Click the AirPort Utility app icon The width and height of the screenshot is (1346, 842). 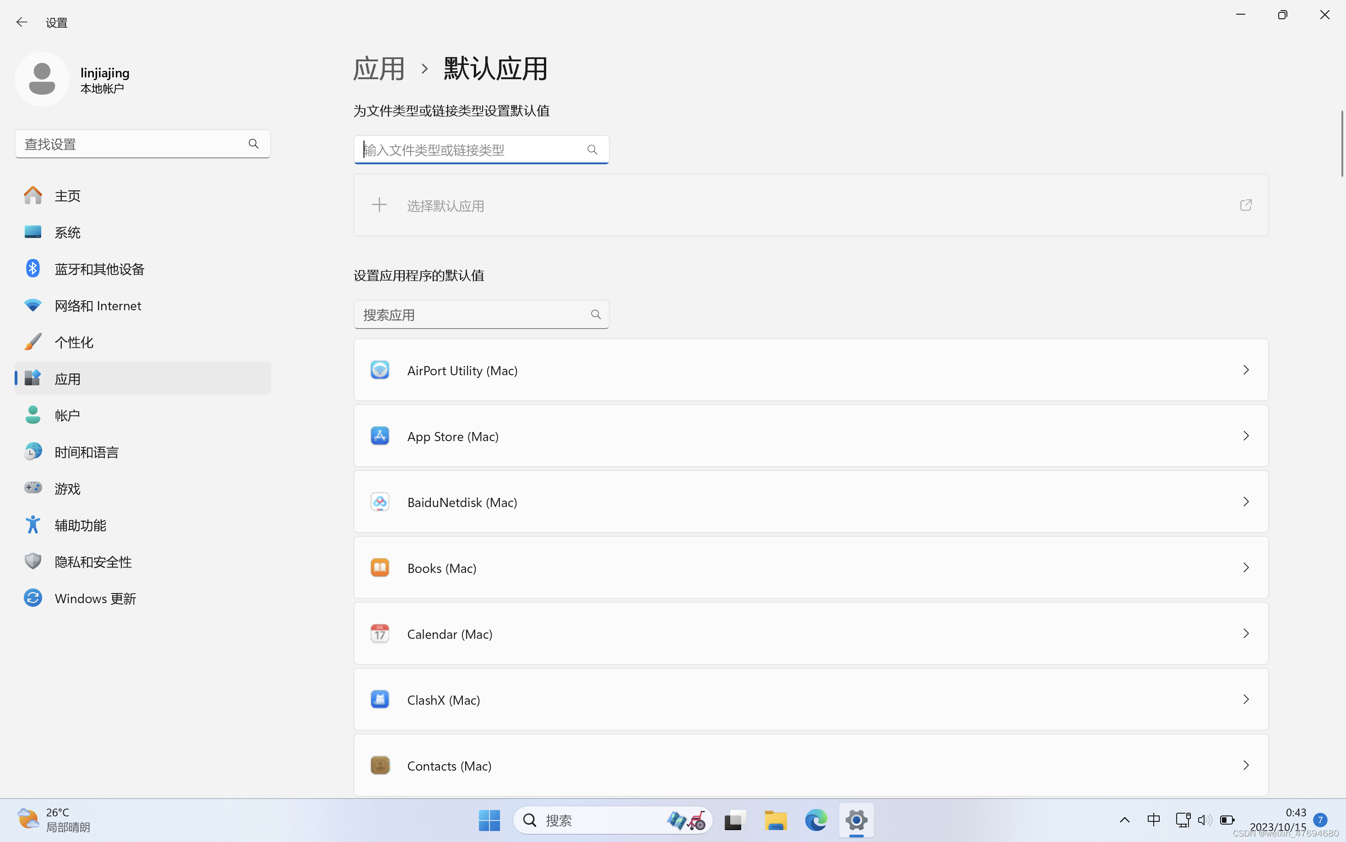[380, 370]
